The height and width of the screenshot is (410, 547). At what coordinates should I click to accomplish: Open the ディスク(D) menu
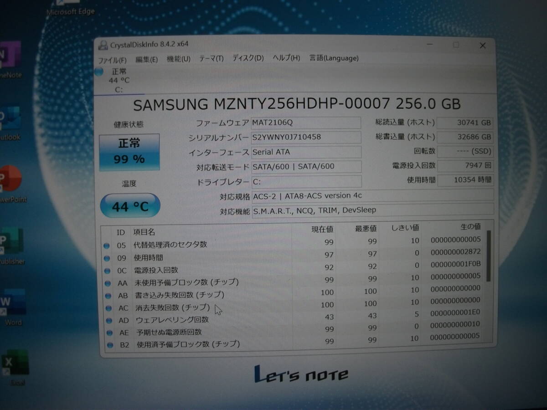[x=248, y=58]
